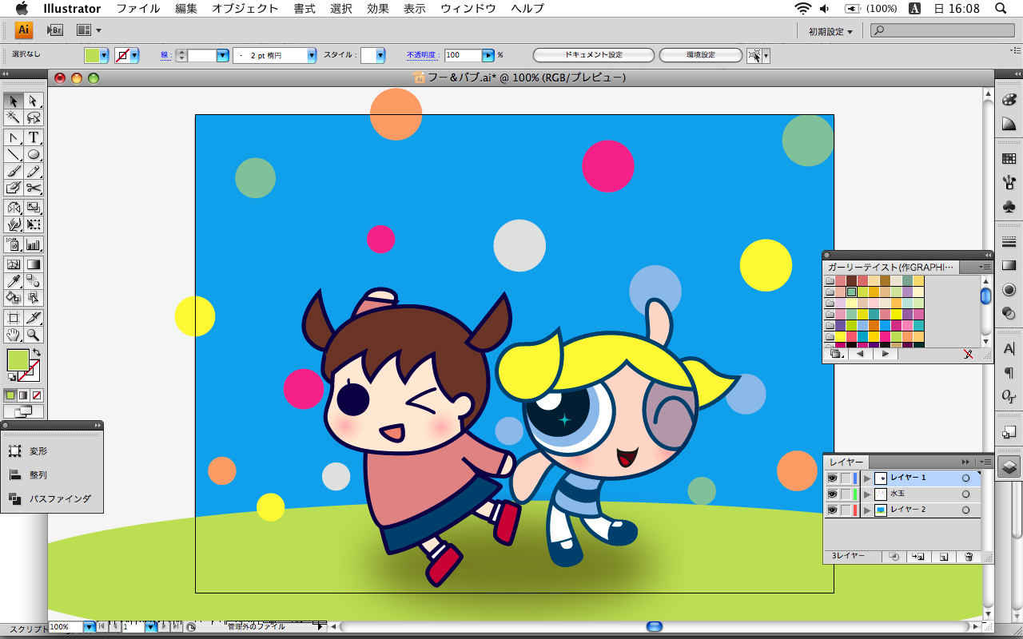Switch to Gradient fill mode
This screenshot has height=639, width=1023.
tap(23, 395)
